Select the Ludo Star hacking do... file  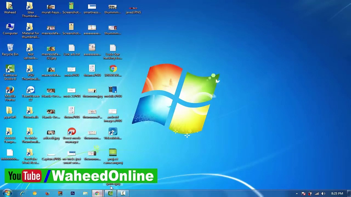[x=113, y=52]
